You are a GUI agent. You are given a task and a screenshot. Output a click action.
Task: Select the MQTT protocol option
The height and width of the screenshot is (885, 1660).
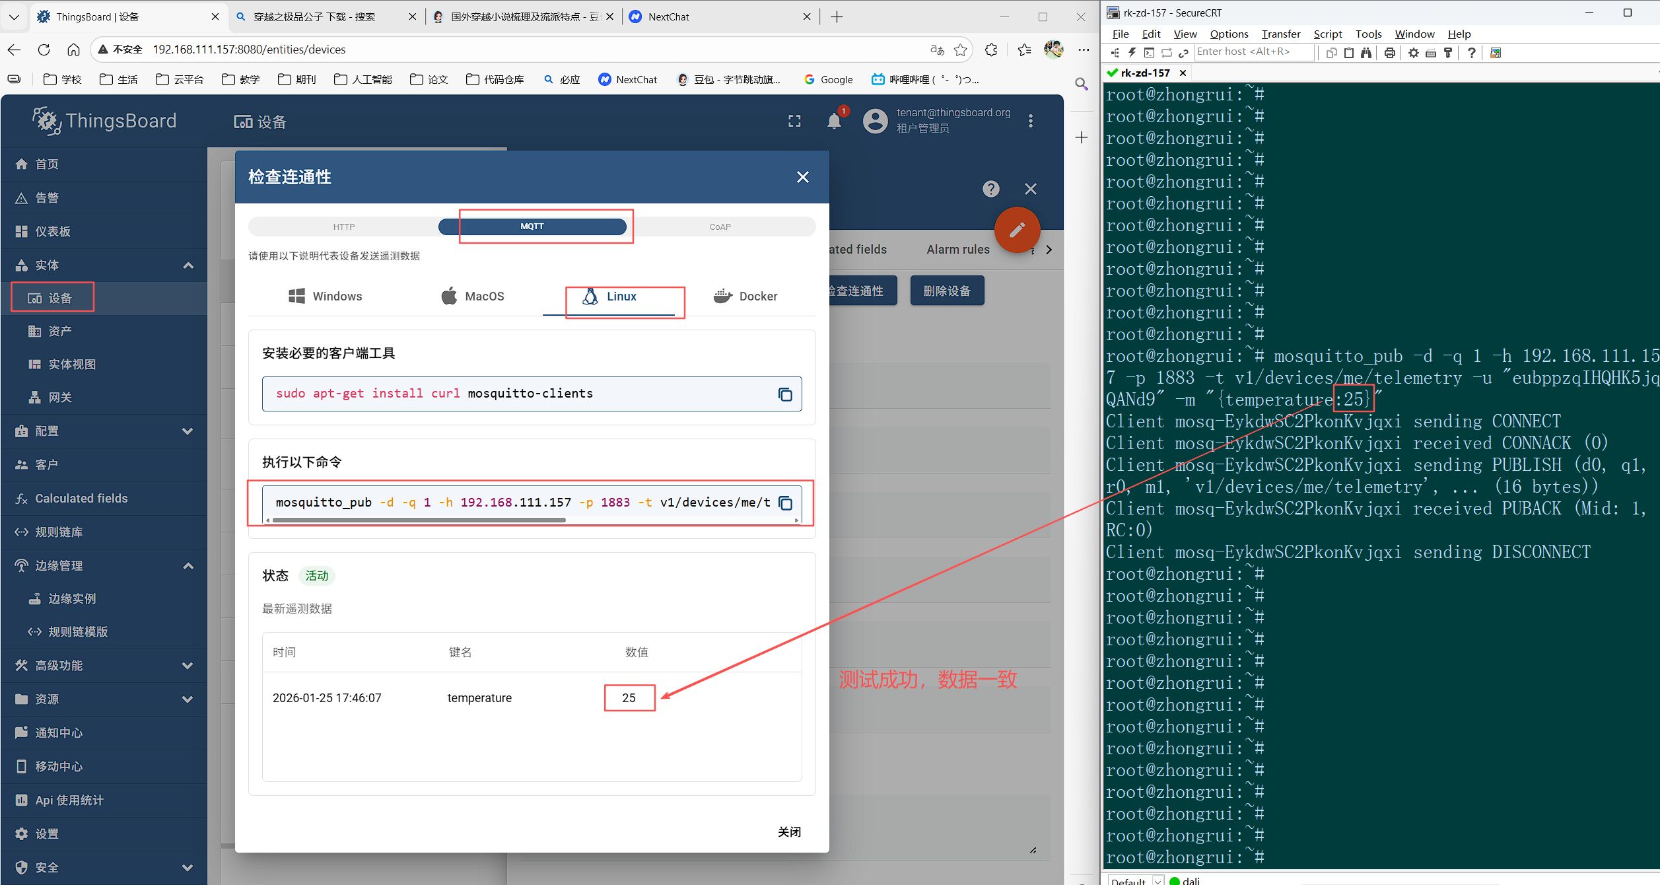[x=532, y=227]
